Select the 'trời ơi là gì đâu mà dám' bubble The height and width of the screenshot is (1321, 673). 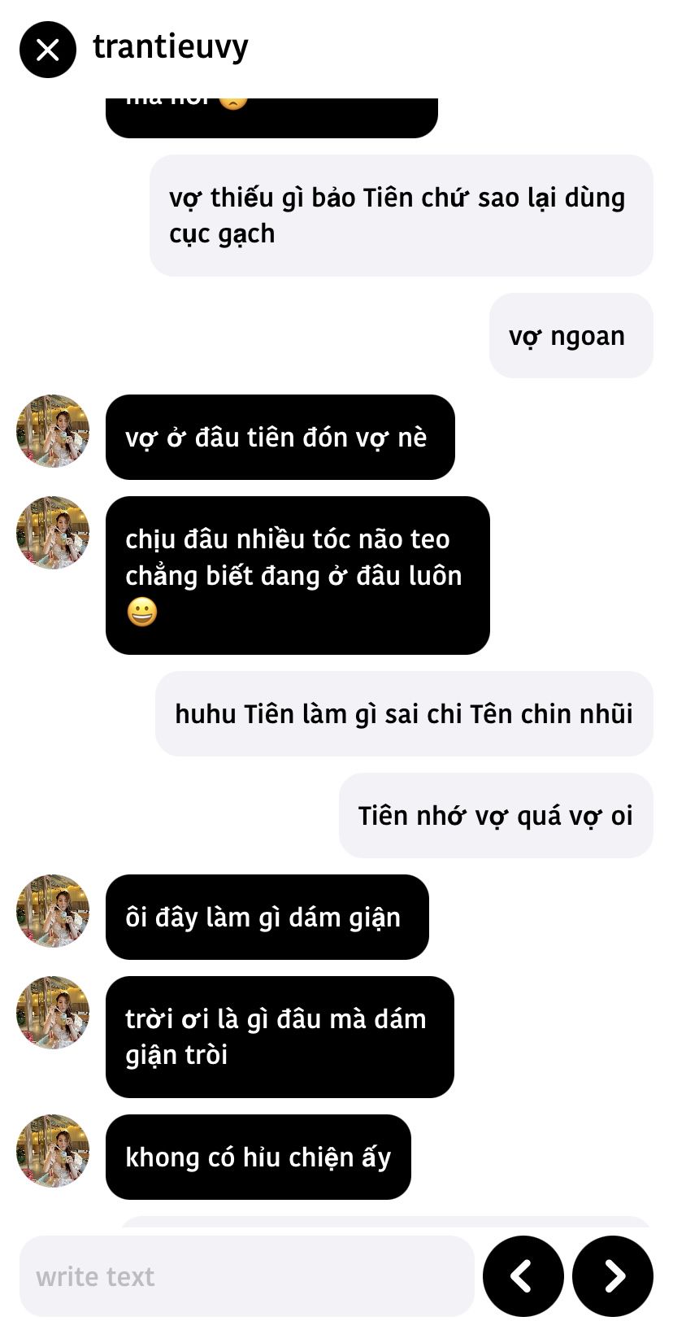(x=280, y=1036)
